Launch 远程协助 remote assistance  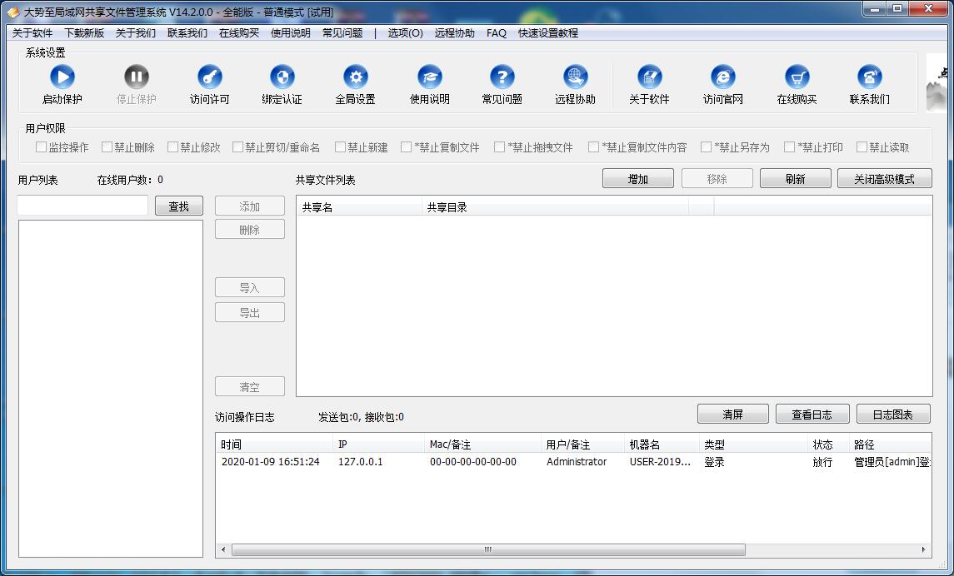pos(574,83)
